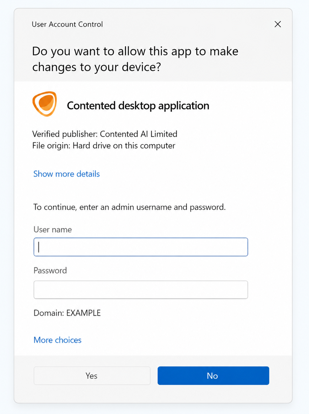Click the admin credentials instruction text

(x=129, y=207)
